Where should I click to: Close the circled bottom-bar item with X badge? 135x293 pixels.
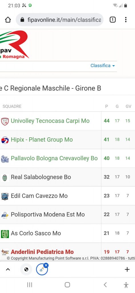[46, 265]
